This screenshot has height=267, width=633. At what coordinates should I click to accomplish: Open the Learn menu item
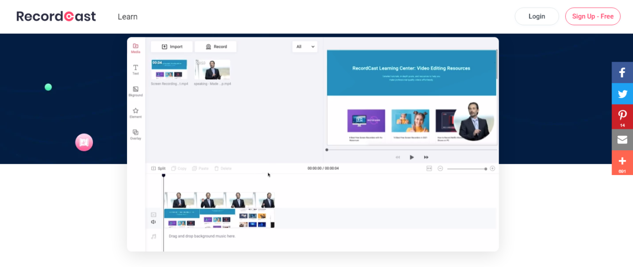[x=128, y=17]
